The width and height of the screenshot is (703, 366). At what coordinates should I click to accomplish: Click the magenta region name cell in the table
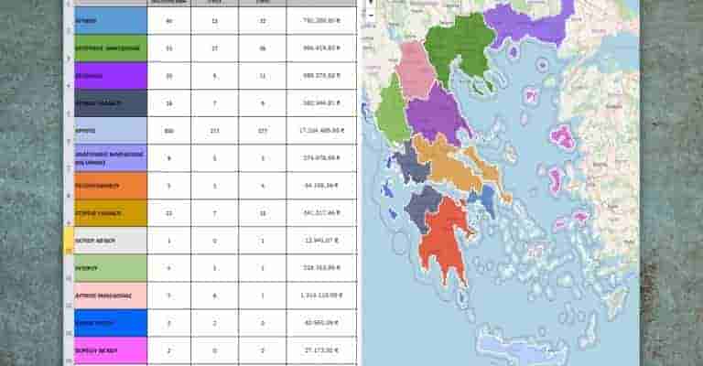tap(110, 350)
